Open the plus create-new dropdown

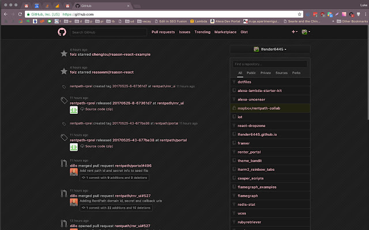[x=295, y=32]
